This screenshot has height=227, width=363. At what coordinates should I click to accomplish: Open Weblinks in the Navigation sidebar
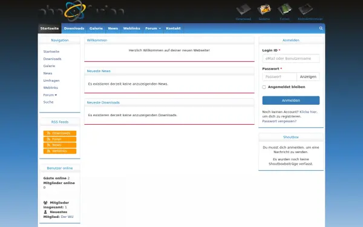click(50, 88)
